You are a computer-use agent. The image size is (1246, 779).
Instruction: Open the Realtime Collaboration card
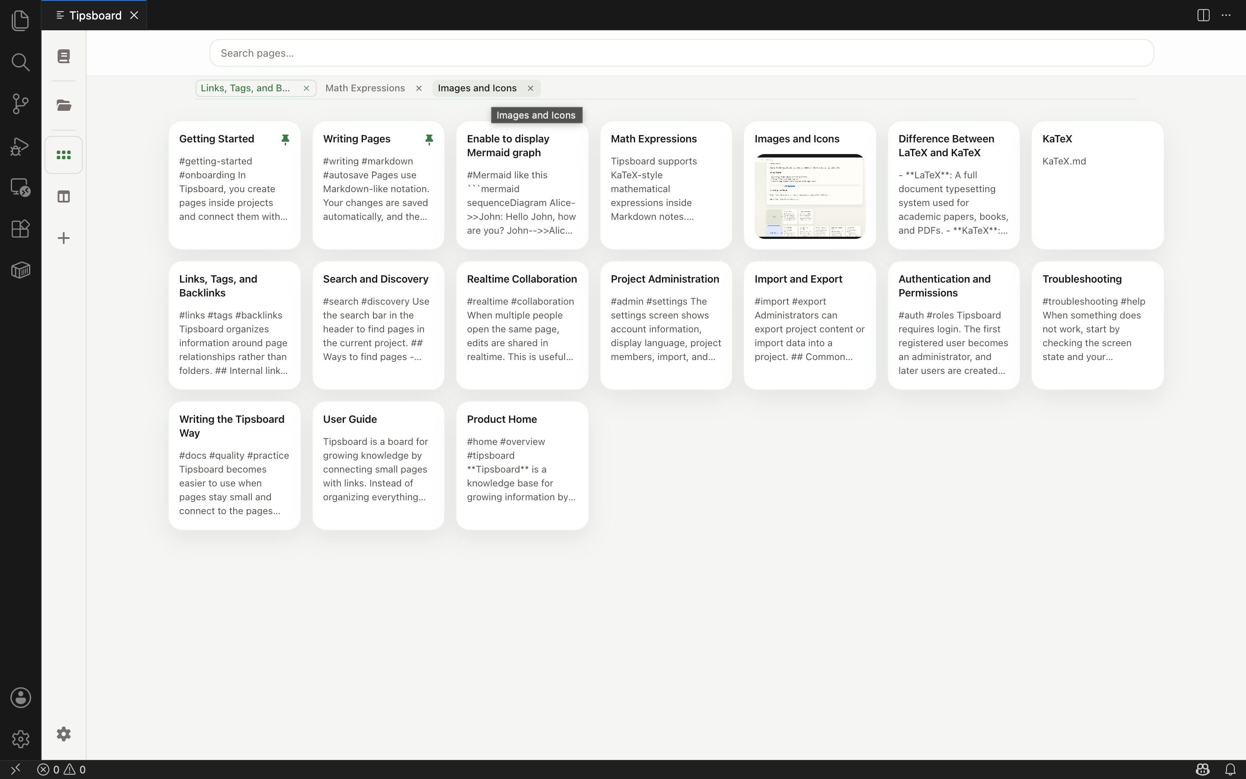coord(522,325)
